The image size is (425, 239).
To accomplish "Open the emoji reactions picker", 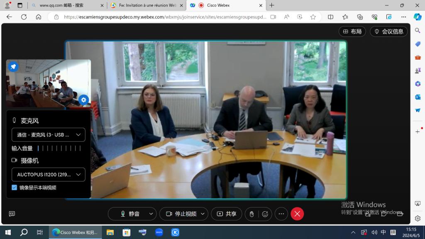I will pyautogui.click(x=265, y=214).
